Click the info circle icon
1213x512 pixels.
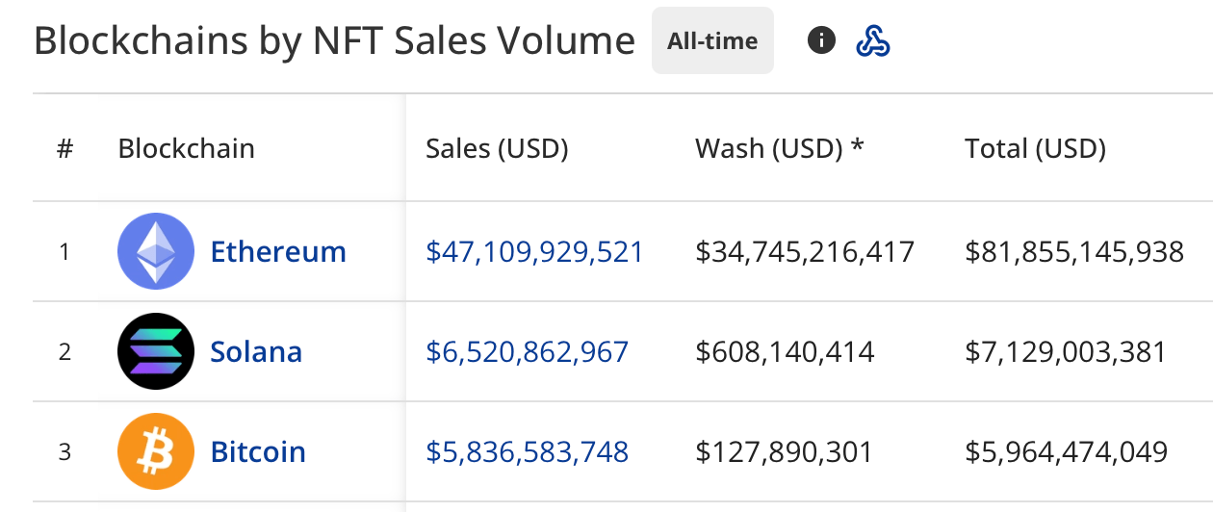pos(821,40)
